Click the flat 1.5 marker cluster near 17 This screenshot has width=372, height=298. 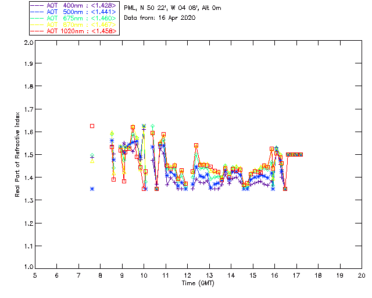point(295,154)
